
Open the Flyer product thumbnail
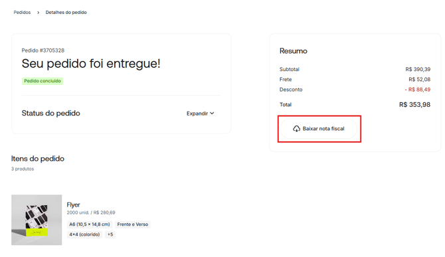pos(37,220)
